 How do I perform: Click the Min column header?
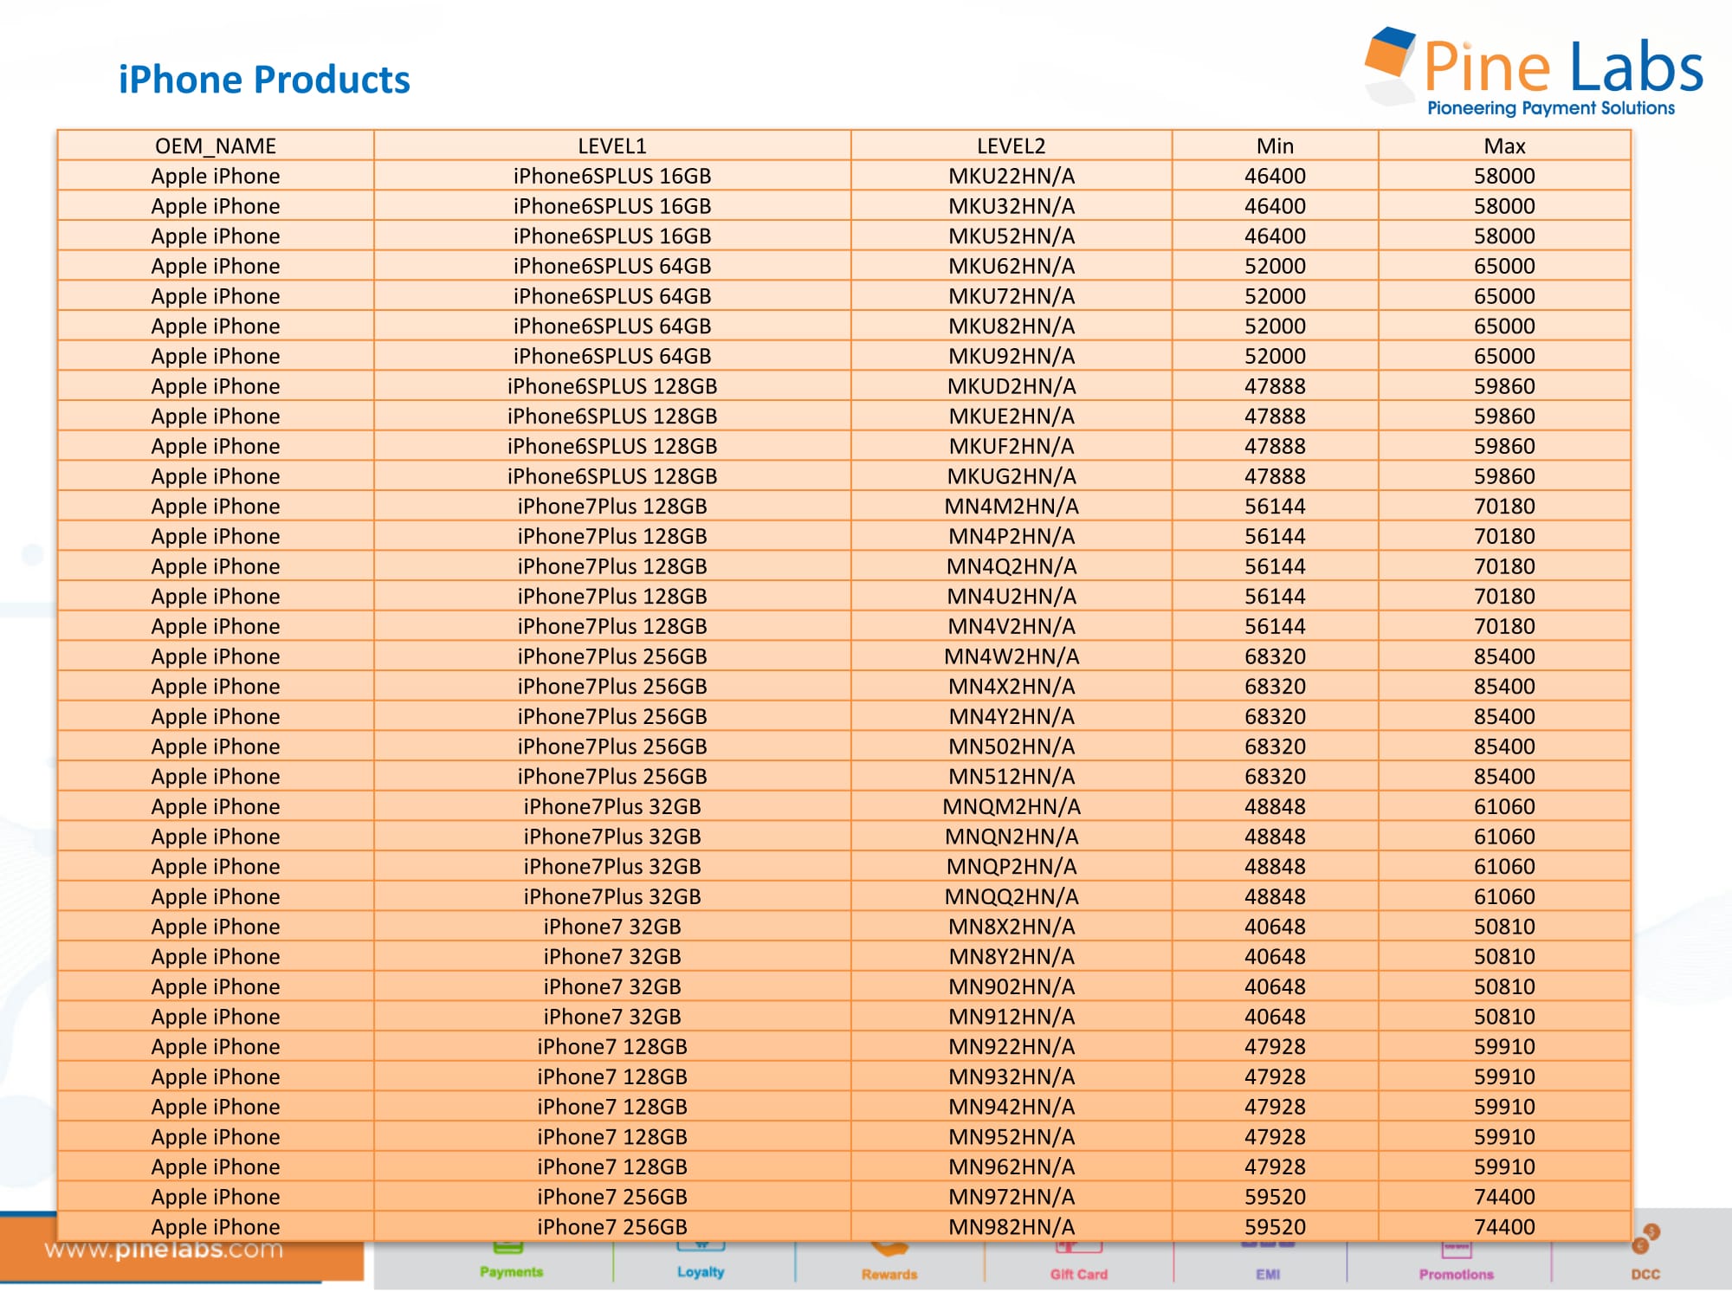[1275, 145]
